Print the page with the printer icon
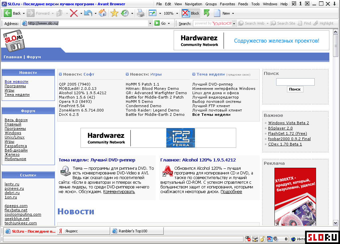340x244 pixels. (x=141, y=13)
